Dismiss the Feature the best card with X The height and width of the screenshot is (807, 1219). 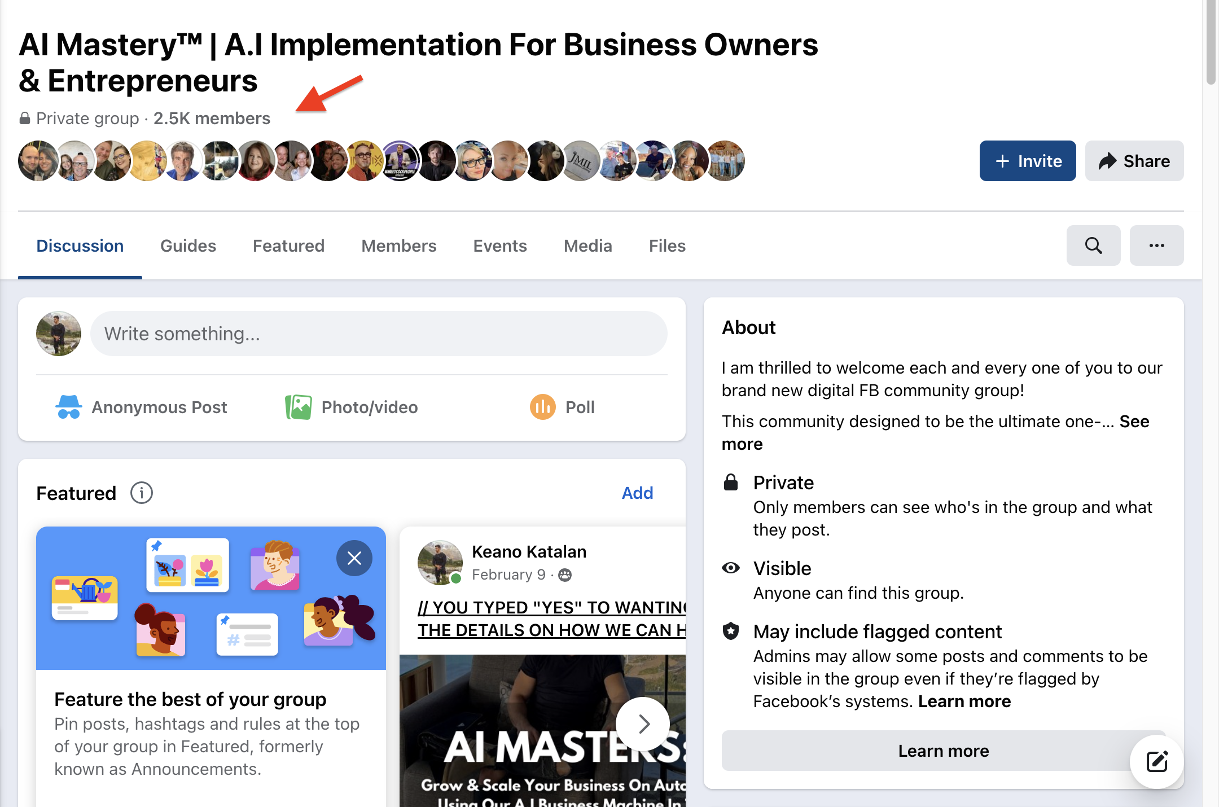[354, 558]
